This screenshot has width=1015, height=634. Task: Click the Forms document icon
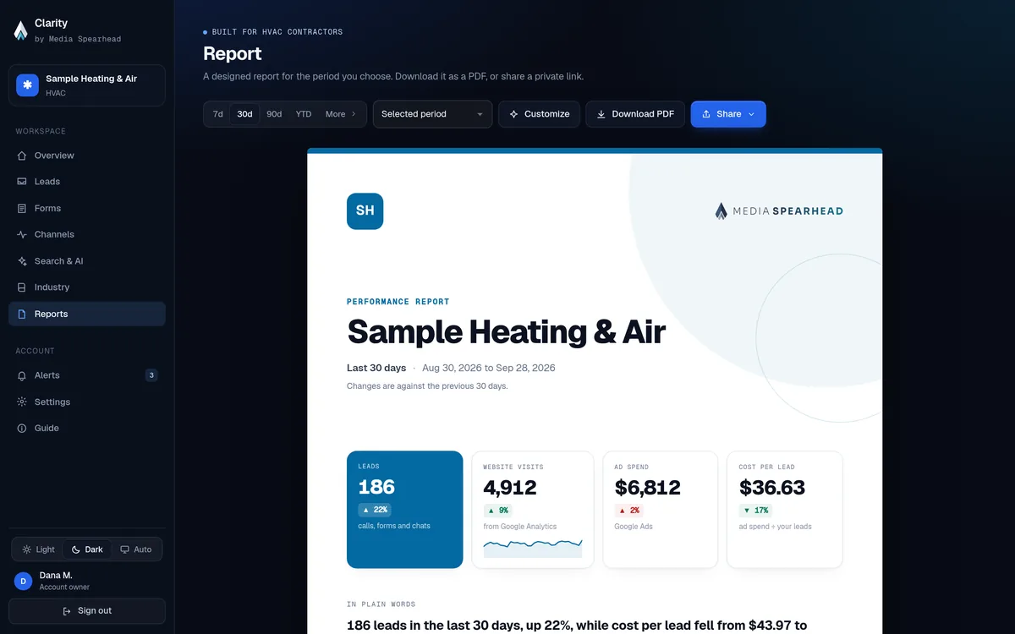(x=22, y=208)
